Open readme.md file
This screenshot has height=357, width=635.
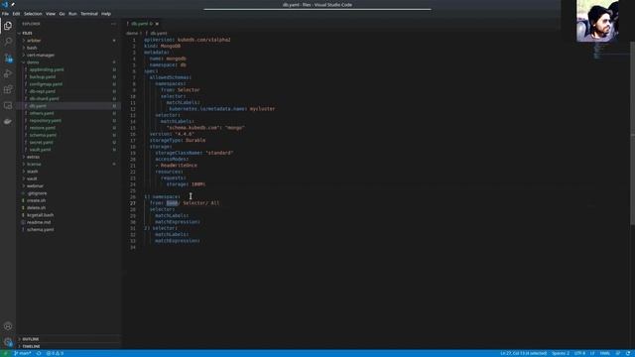click(39, 222)
